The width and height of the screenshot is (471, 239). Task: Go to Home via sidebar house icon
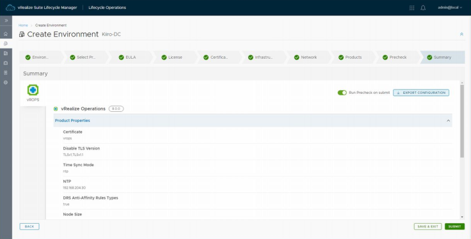[6, 34]
